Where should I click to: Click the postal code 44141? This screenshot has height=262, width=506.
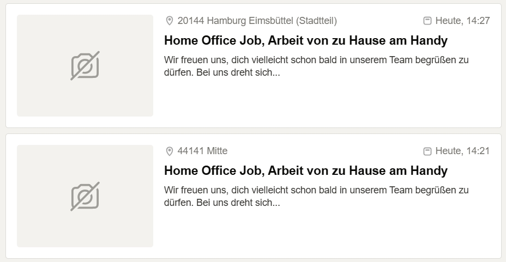pos(190,151)
